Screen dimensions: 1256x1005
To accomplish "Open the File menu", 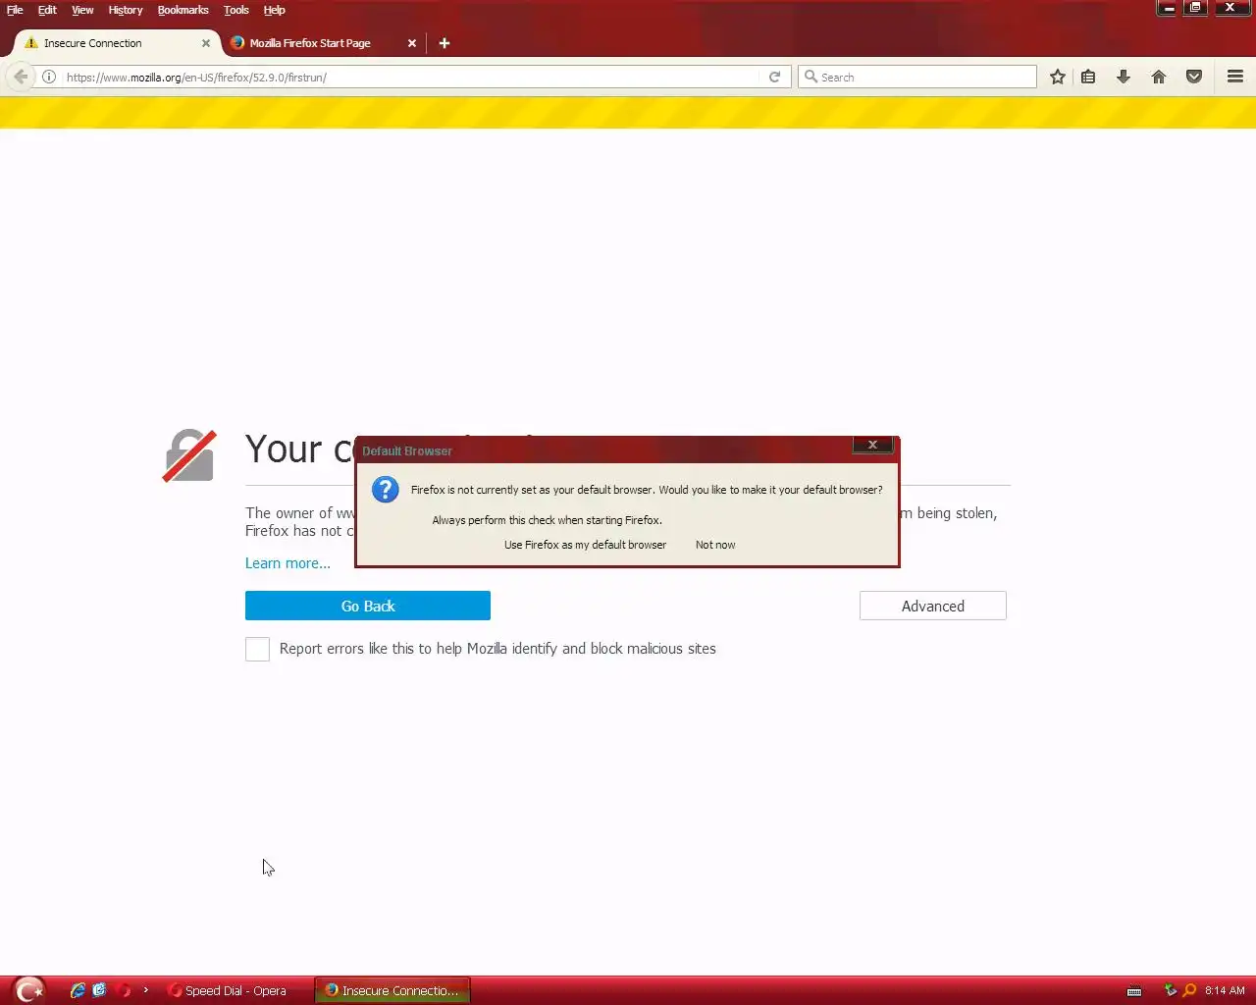I will coord(15,10).
